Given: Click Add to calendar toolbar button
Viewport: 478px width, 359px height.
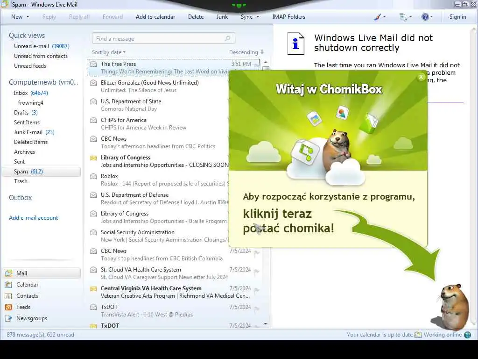Looking at the screenshot, I should coord(155,17).
